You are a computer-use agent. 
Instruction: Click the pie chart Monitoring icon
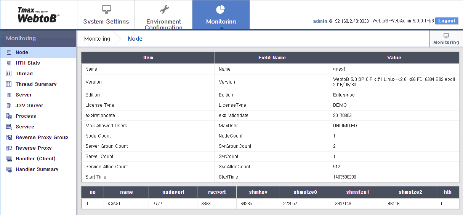coord(221,9)
